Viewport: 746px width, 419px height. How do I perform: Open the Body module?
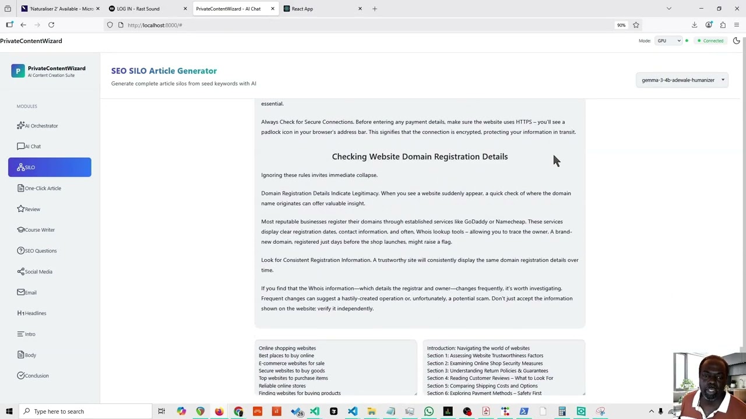tap(50, 355)
